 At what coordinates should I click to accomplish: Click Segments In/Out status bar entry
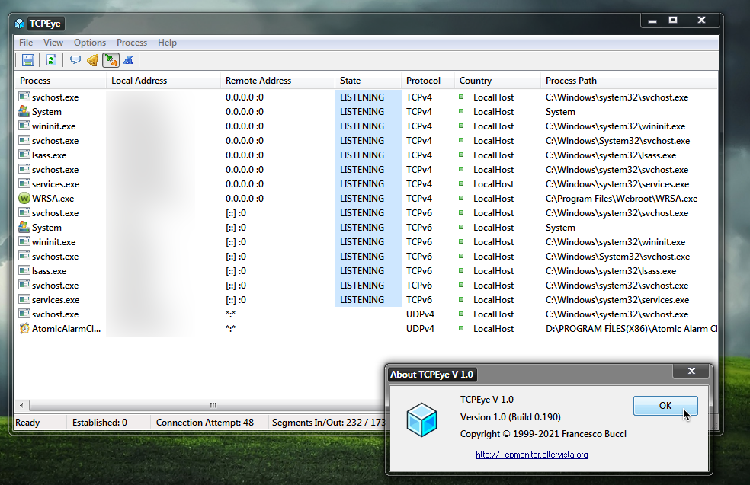pyautogui.click(x=329, y=423)
